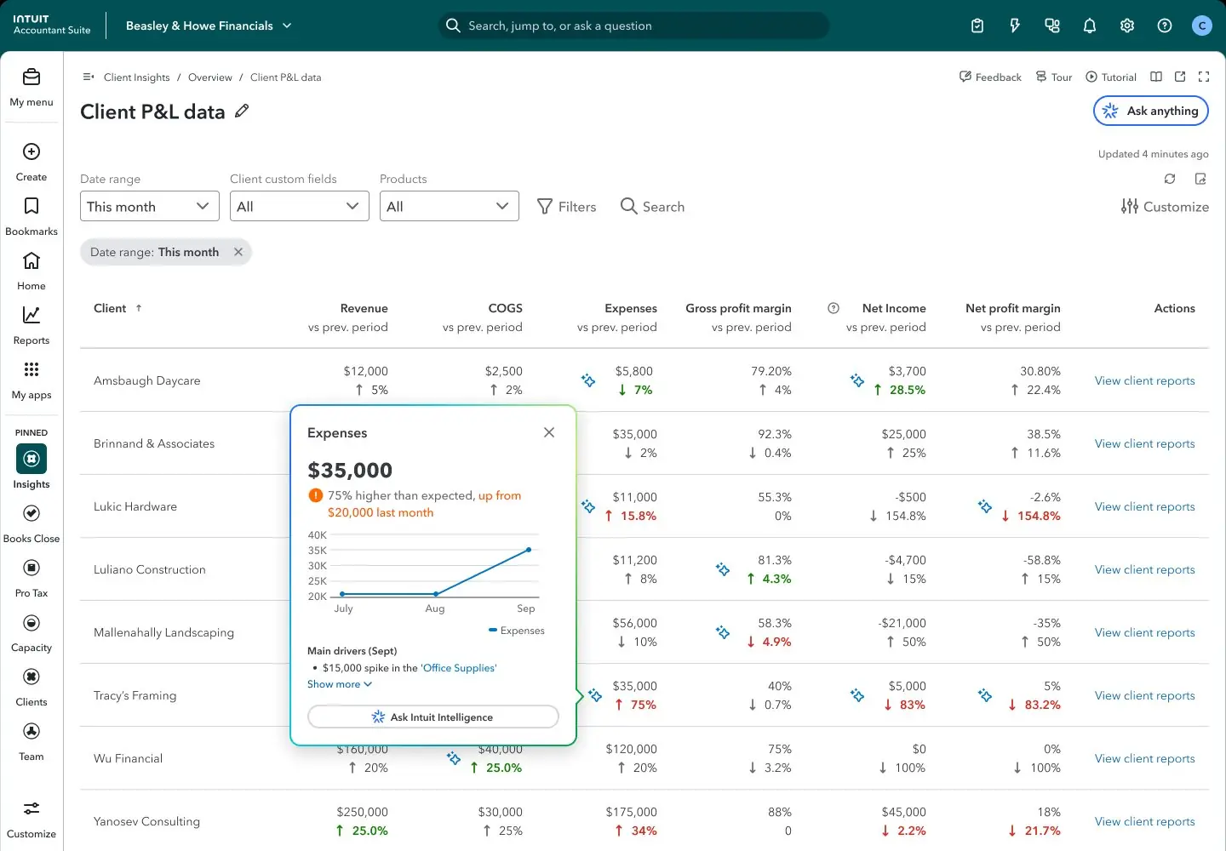This screenshot has height=851, width=1226.
Task: Click Create in the sidebar
Action: coord(32,163)
